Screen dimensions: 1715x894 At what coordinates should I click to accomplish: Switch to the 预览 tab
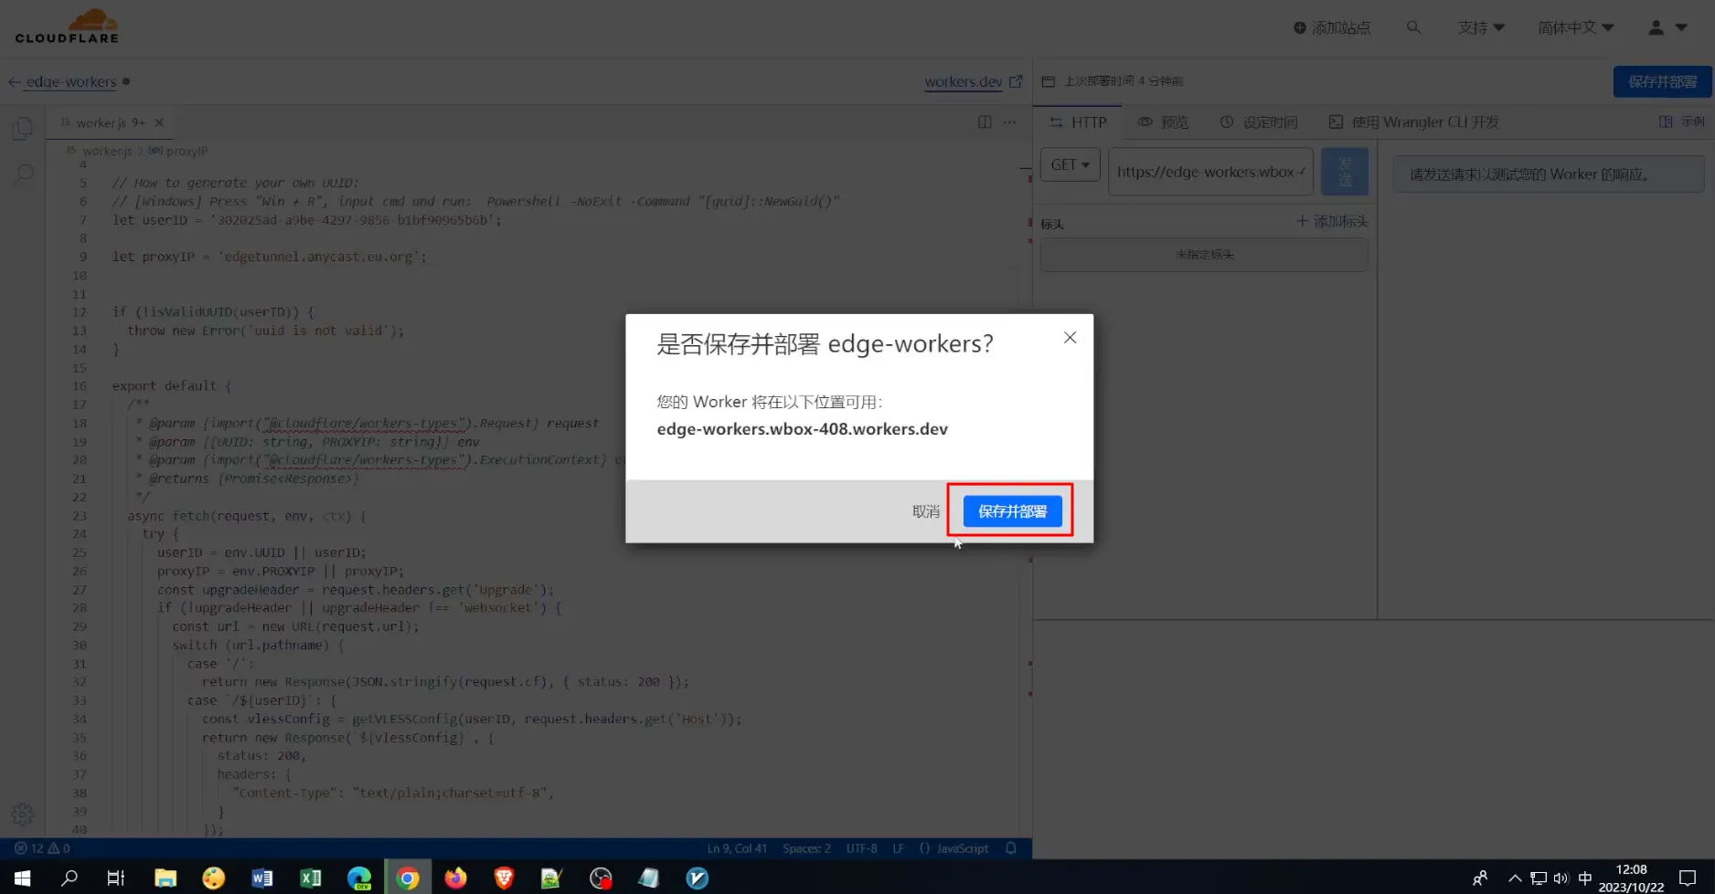click(x=1163, y=122)
